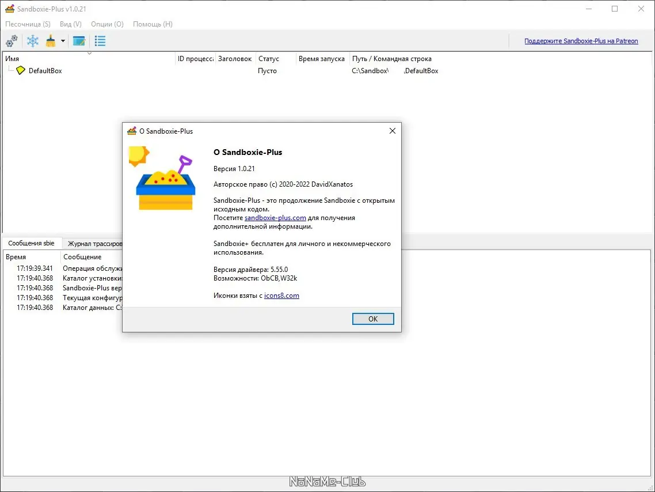Click the Сообщение column header in messages
This screenshot has width=655, height=492.
[92, 257]
